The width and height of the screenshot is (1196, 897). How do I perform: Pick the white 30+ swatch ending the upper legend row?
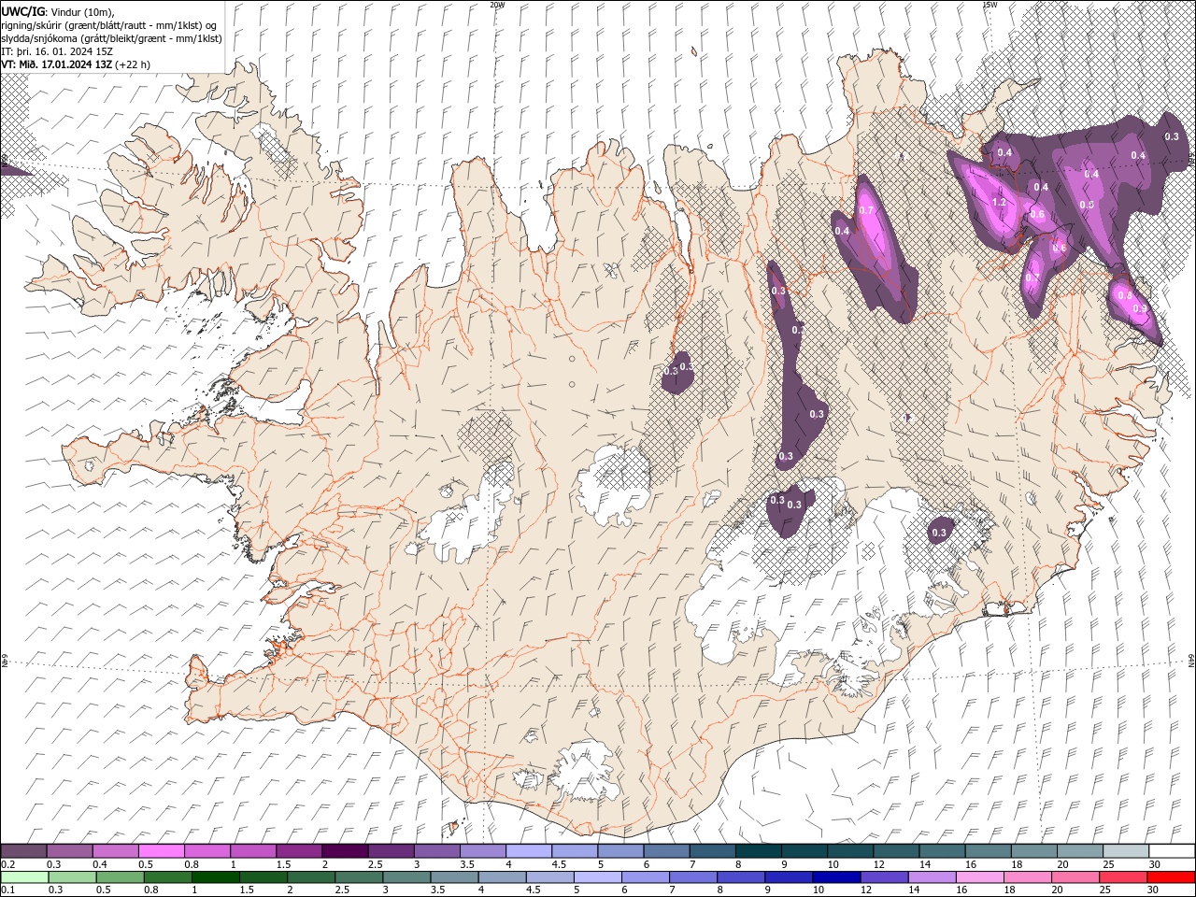pos(1171,851)
